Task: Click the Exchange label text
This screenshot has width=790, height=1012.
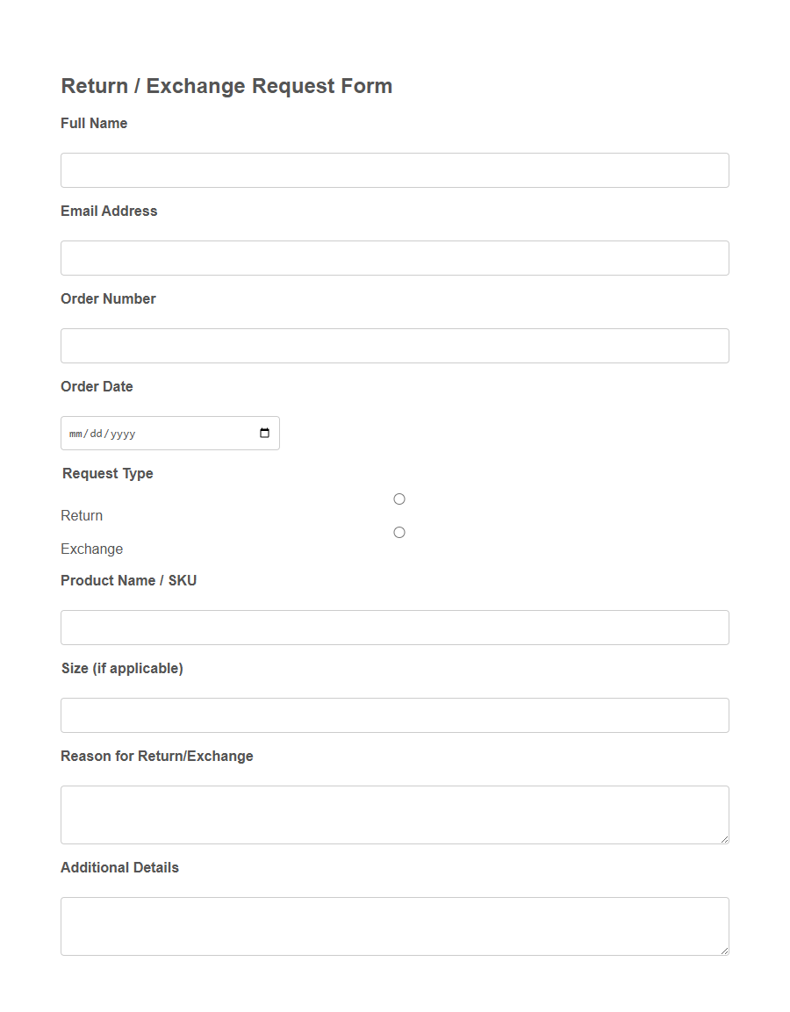Action: pos(91,549)
